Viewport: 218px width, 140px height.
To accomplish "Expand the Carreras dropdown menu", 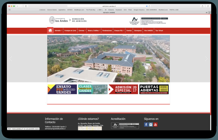I will pos(82,30).
